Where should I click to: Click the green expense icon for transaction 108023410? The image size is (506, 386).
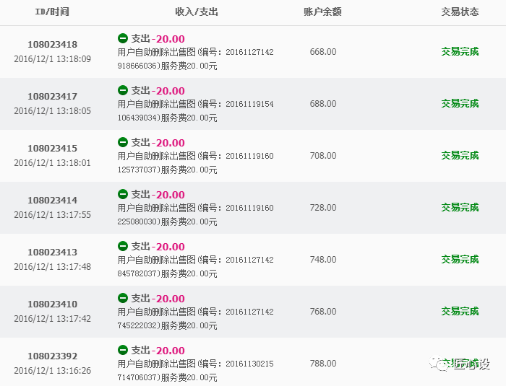pos(123,298)
